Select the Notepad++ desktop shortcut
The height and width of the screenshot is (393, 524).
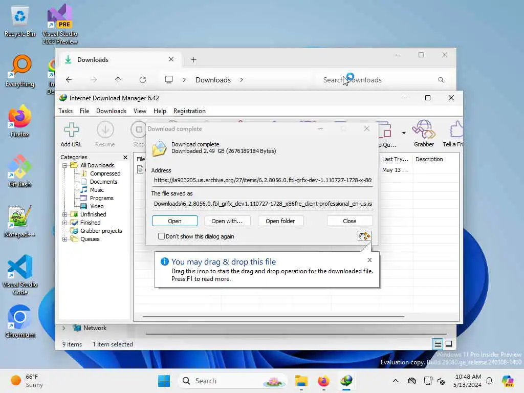click(20, 221)
